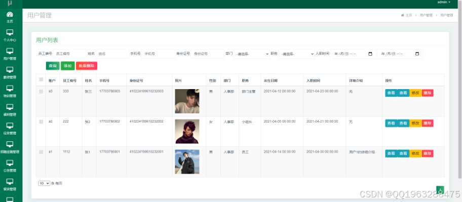Open calendar picker of second 入职时间 date field

coord(417,54)
